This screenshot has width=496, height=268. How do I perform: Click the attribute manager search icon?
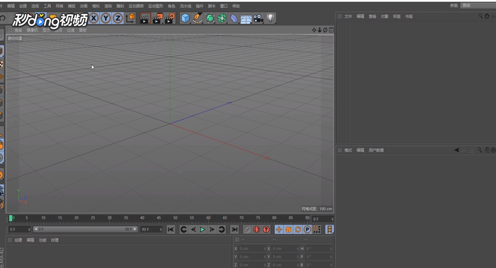[479, 150]
